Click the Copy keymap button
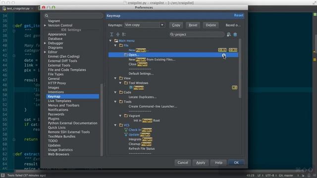This screenshot has width=317, height=178. [176, 25]
